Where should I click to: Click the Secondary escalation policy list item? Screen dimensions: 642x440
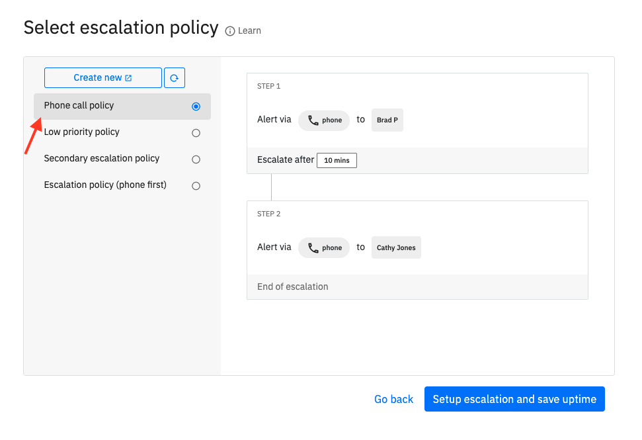[x=122, y=159]
